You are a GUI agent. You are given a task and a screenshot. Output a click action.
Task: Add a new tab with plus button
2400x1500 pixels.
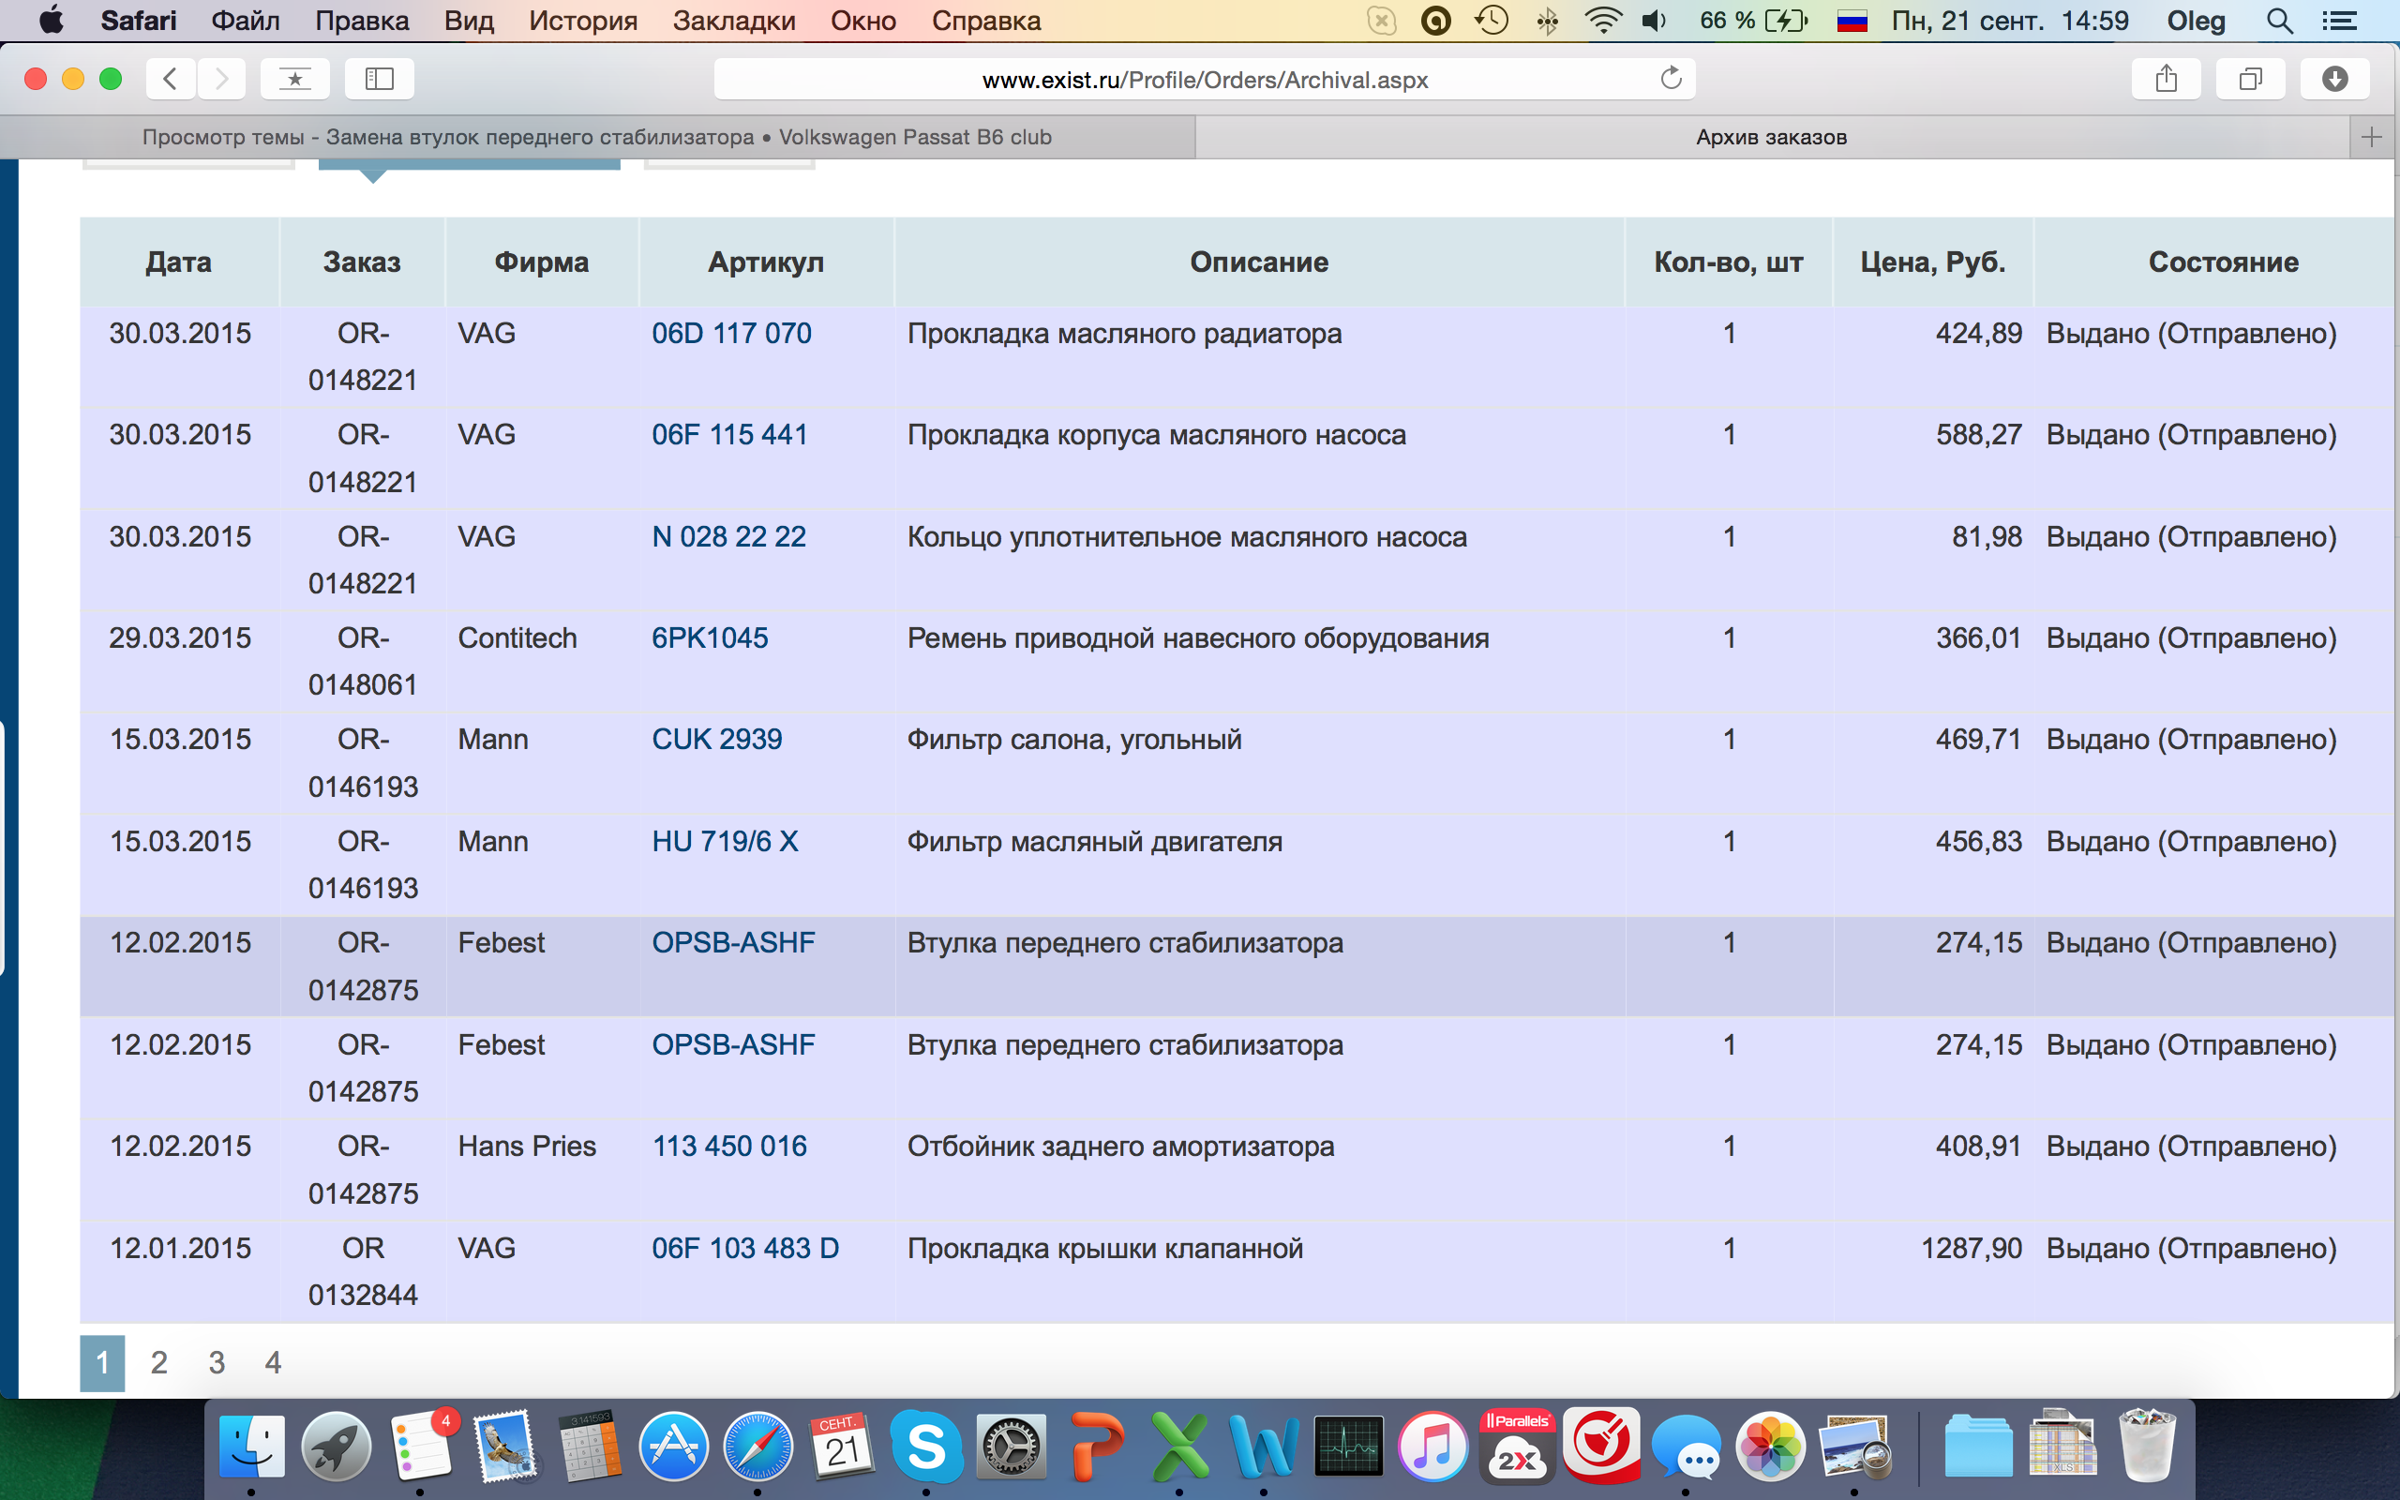point(2371,137)
